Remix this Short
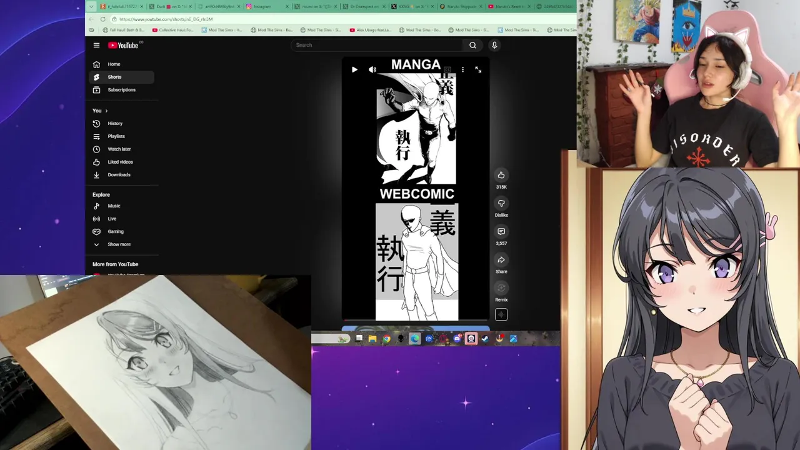The height and width of the screenshot is (450, 800). point(501,288)
